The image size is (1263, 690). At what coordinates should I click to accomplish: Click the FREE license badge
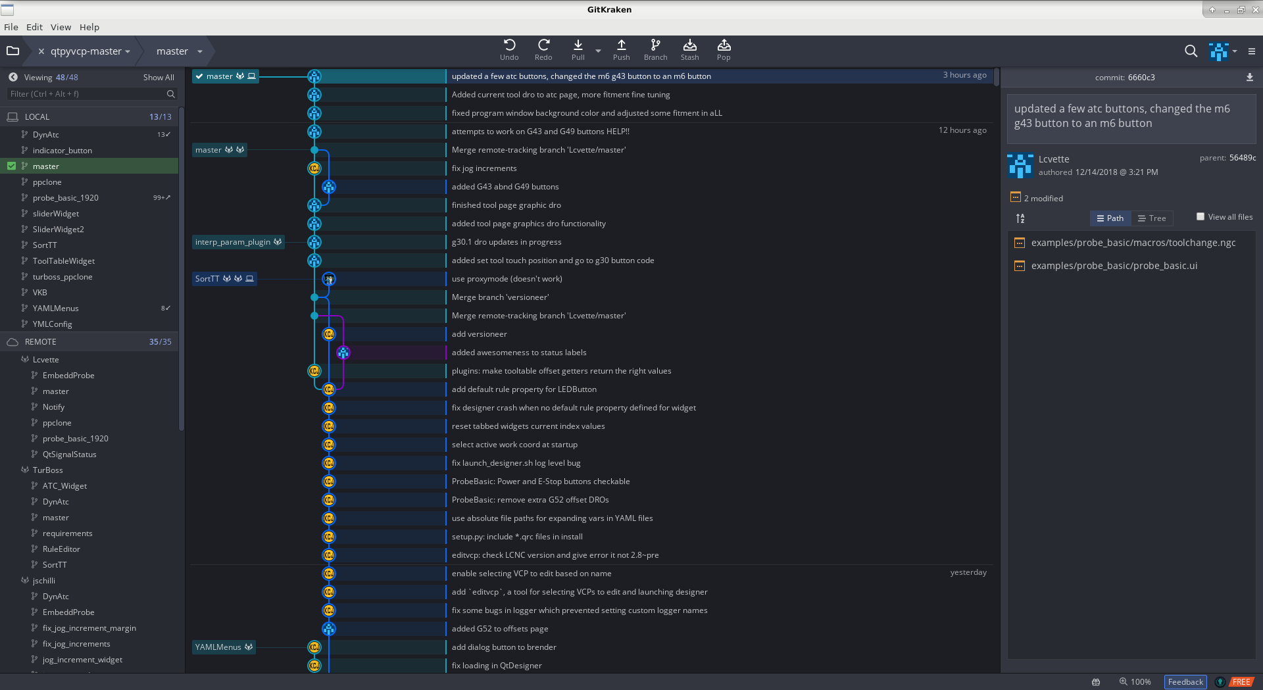[1241, 681]
